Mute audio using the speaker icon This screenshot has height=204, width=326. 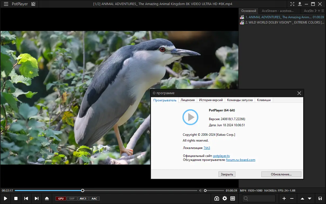click(x=200, y=191)
